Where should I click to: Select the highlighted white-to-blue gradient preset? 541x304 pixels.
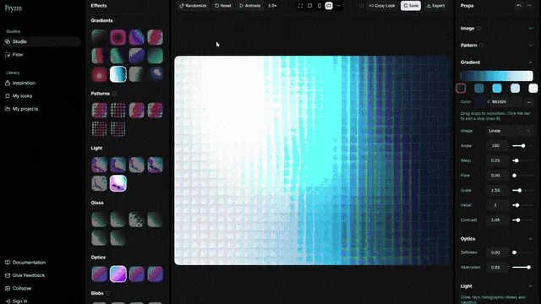click(x=118, y=74)
